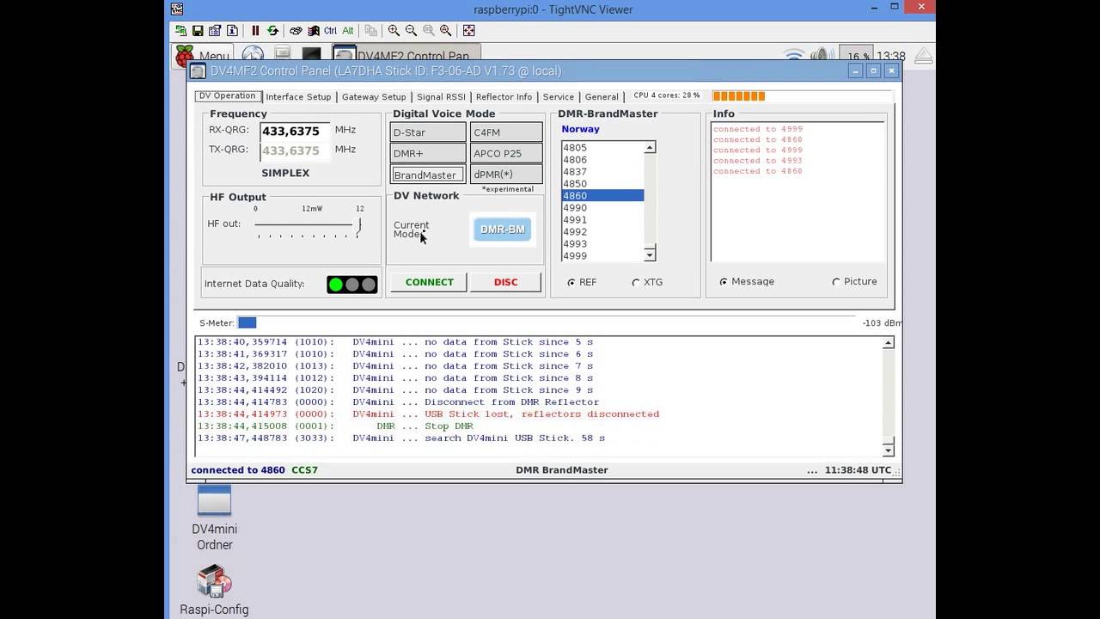This screenshot has width=1100, height=619.
Task: Click the red DISC button
Action: 506,282
